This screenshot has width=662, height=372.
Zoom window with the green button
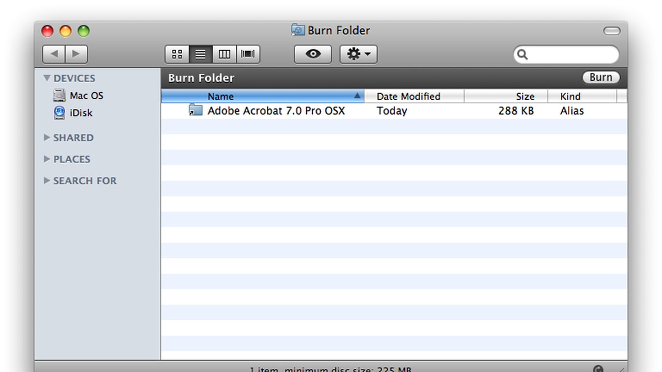pyautogui.click(x=84, y=31)
